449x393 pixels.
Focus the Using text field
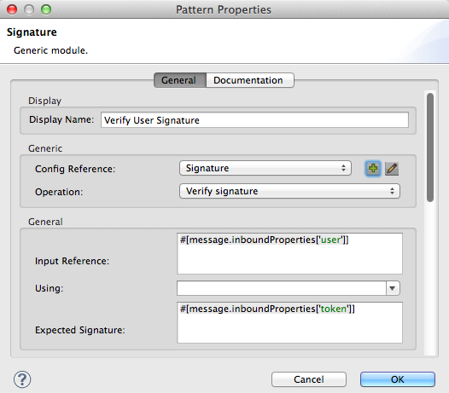[282, 288]
